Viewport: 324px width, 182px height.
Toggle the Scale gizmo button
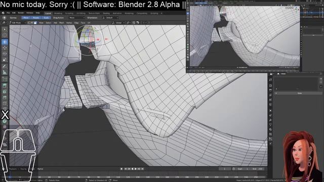pyautogui.click(x=46, y=18)
